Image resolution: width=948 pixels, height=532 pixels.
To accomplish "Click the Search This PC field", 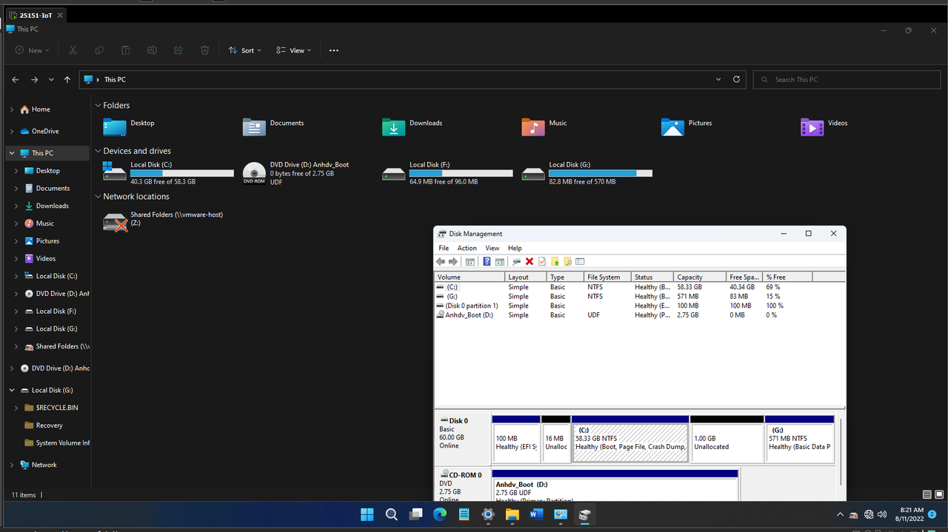I will [x=844, y=79].
